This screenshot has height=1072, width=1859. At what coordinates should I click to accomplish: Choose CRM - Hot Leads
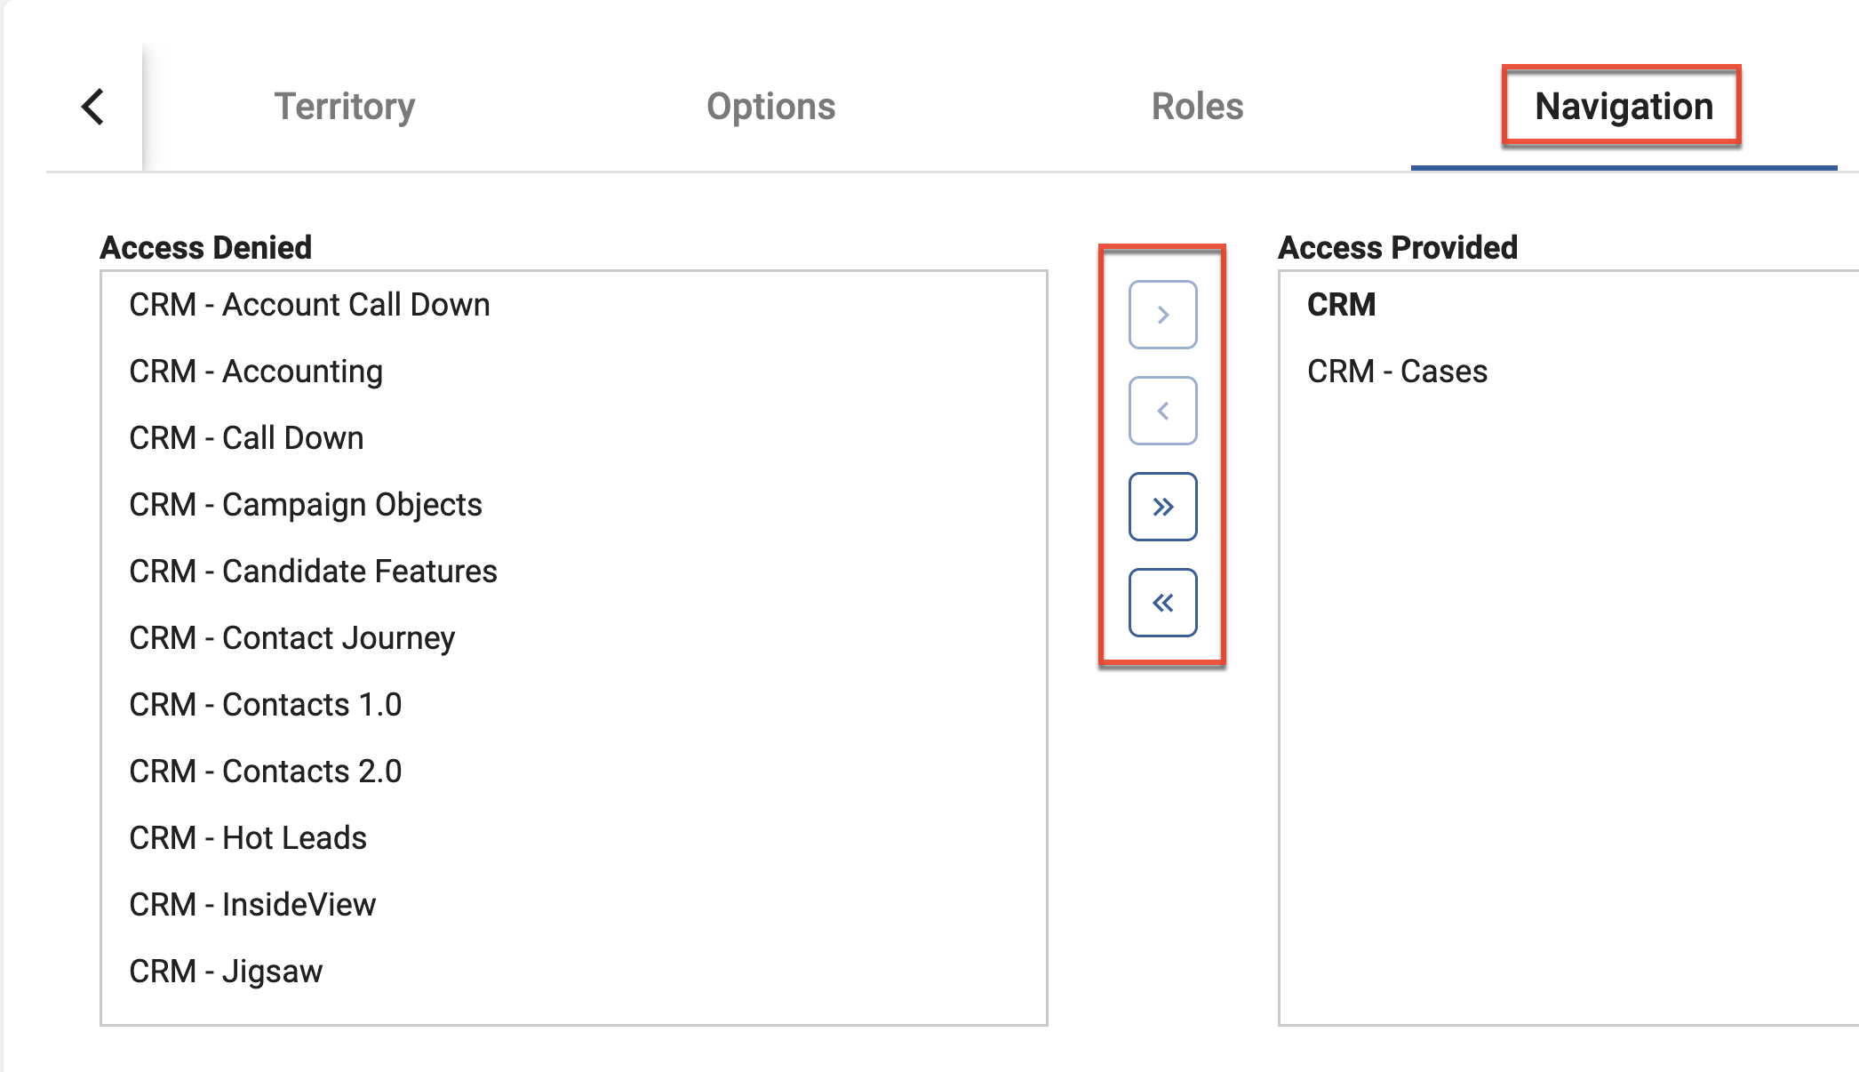(248, 838)
